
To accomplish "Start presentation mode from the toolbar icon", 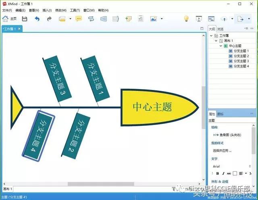I will (198, 19).
